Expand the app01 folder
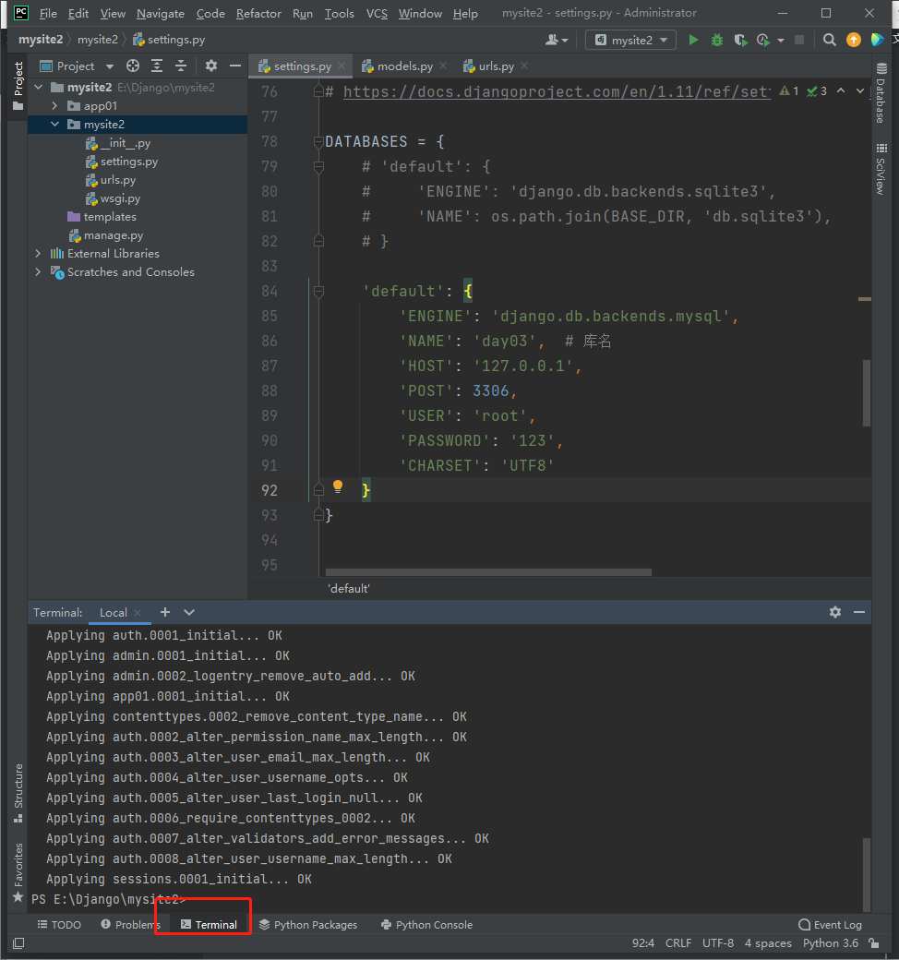The width and height of the screenshot is (899, 960). click(54, 105)
